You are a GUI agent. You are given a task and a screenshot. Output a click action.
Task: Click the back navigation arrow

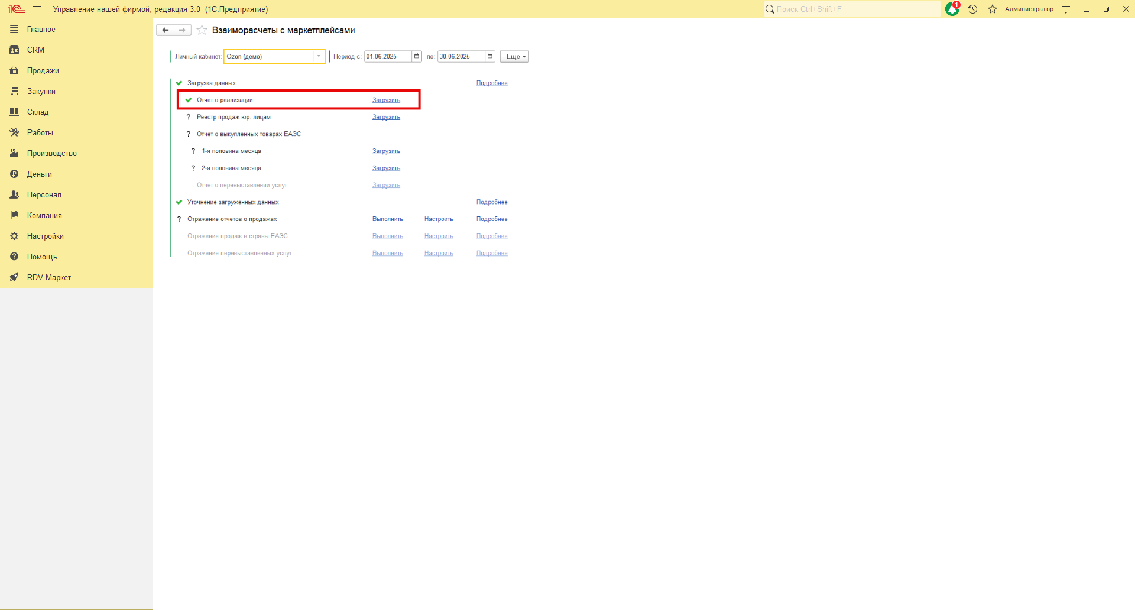click(x=166, y=30)
